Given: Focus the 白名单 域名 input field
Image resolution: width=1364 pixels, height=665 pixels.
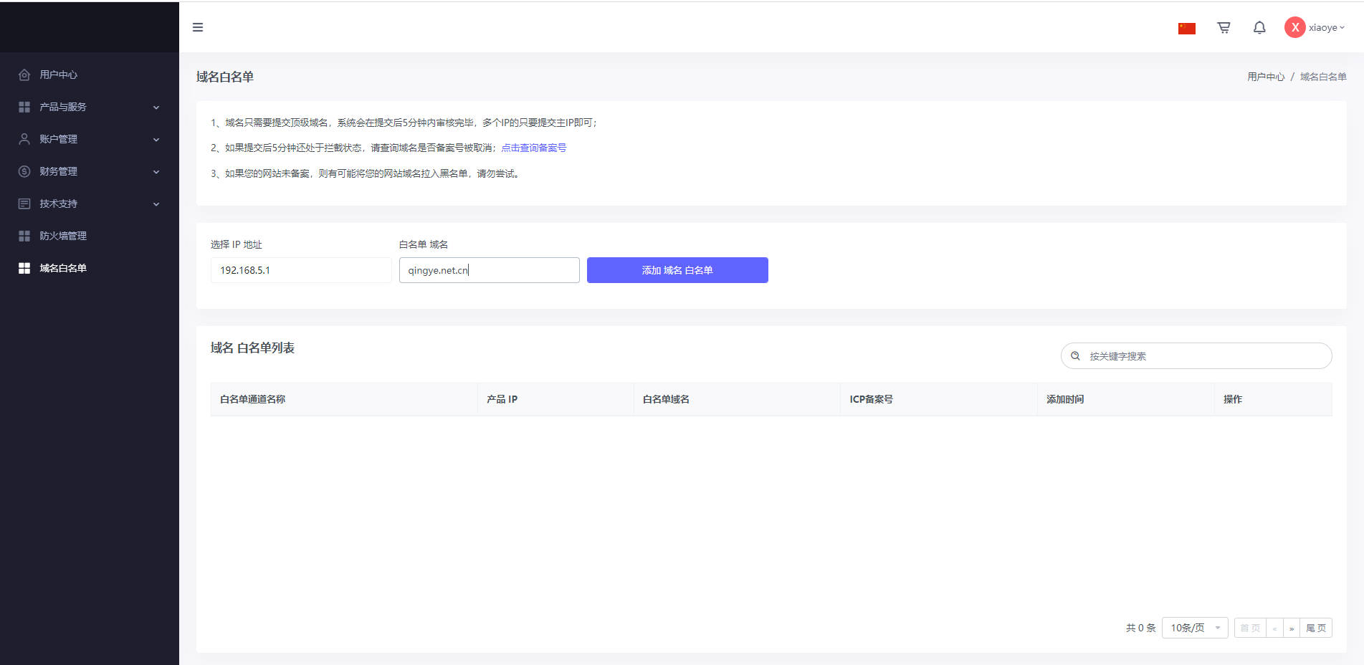Looking at the screenshot, I should 490,270.
